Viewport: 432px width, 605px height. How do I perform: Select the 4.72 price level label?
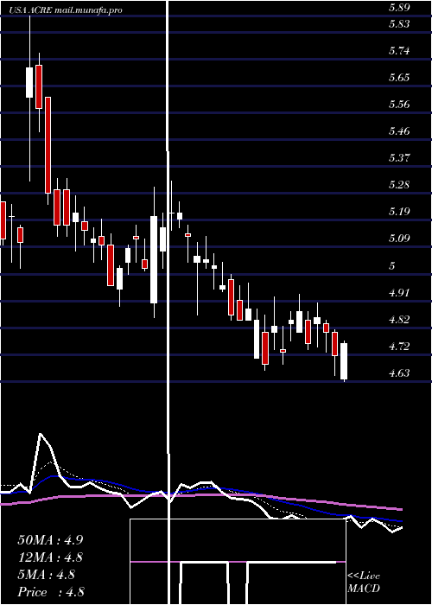(x=399, y=346)
